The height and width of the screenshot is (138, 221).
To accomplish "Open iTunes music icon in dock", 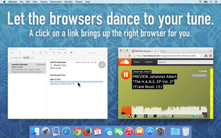I will [129, 132].
